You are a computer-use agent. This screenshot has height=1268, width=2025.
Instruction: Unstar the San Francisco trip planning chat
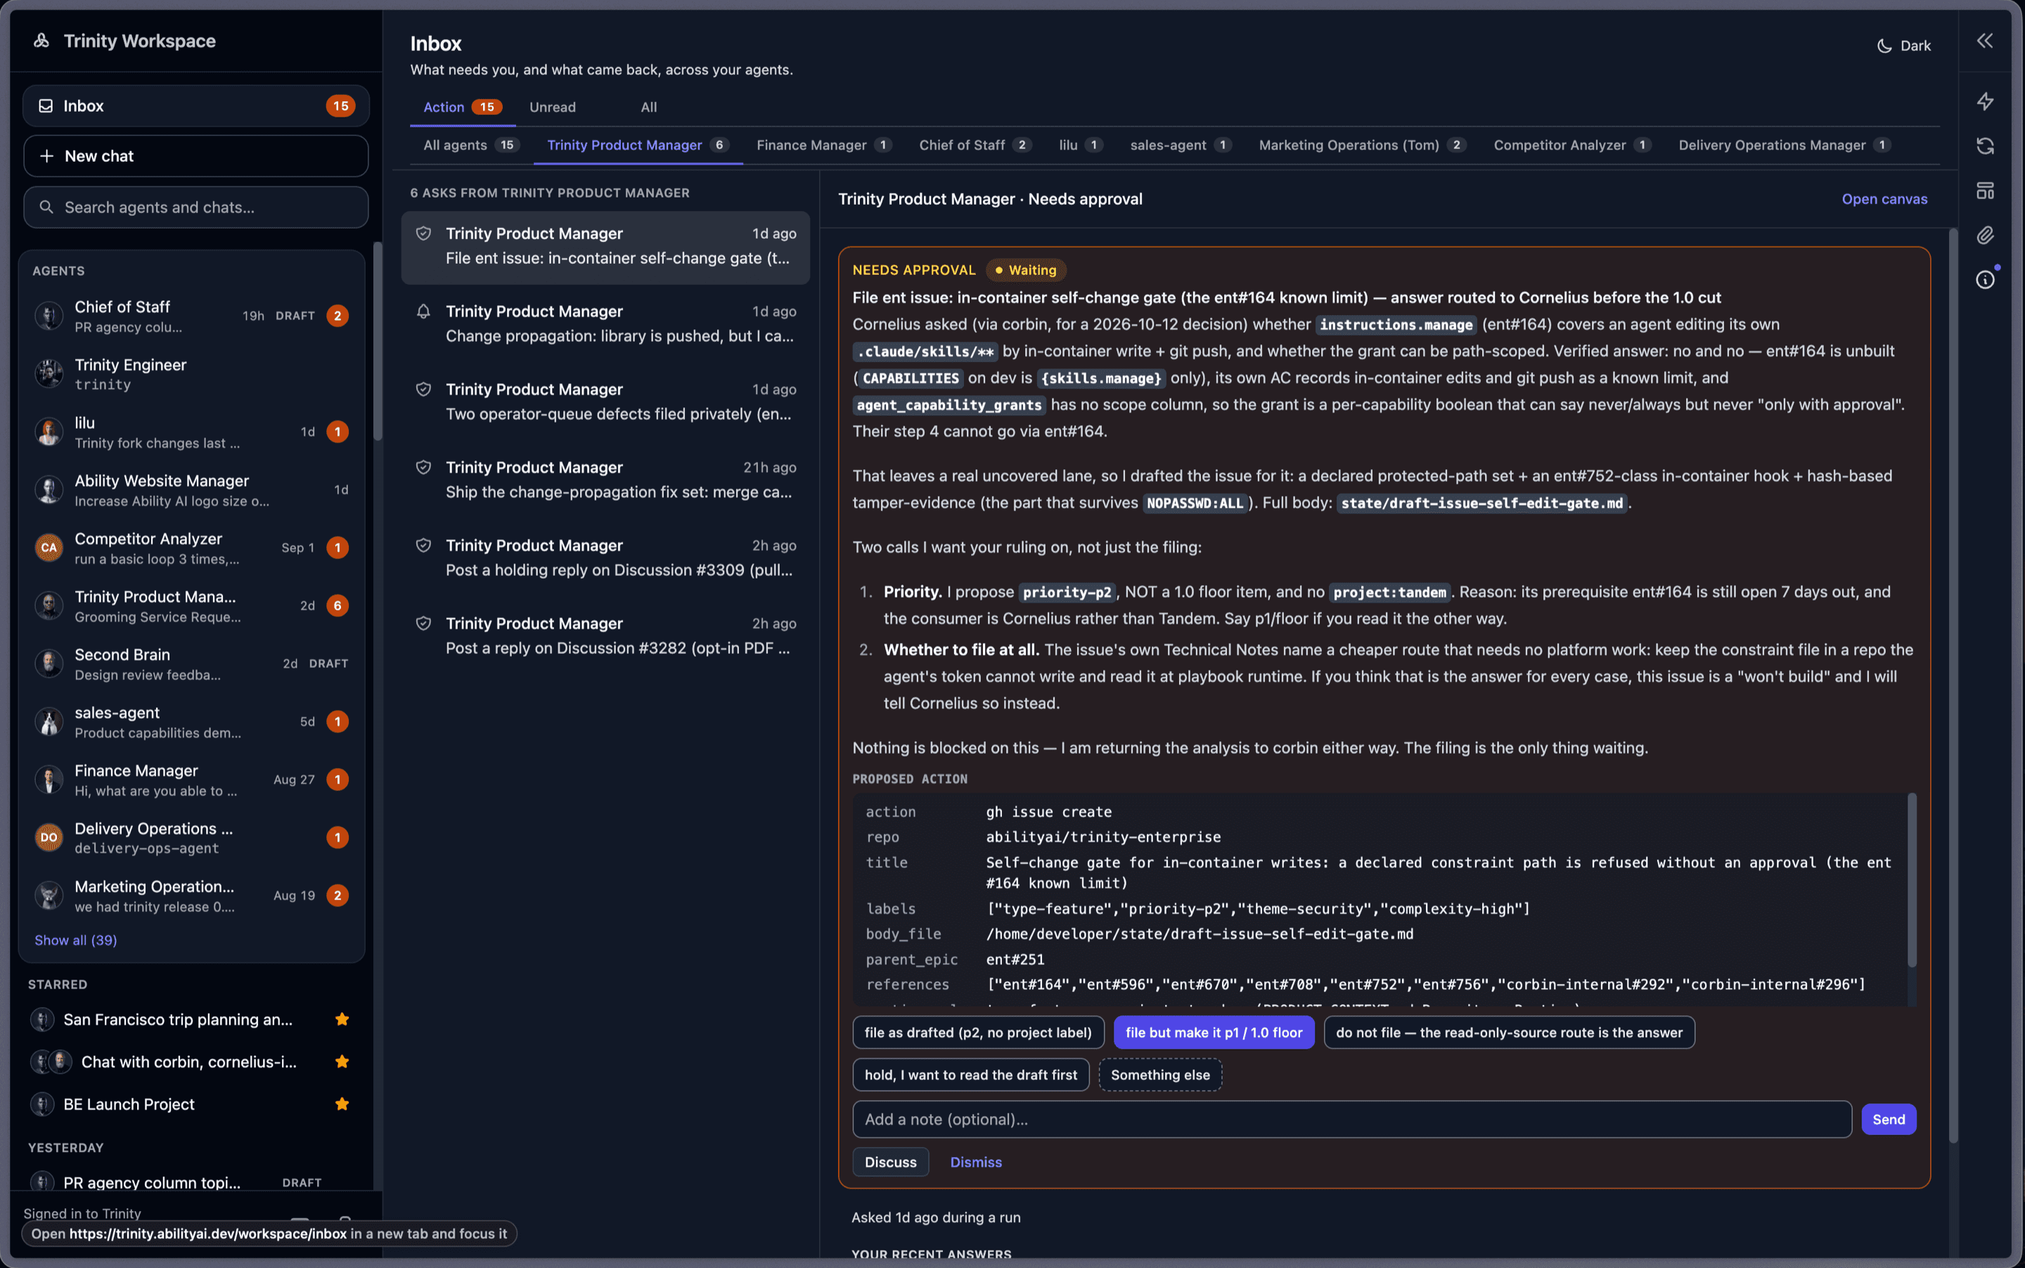coord(341,1019)
